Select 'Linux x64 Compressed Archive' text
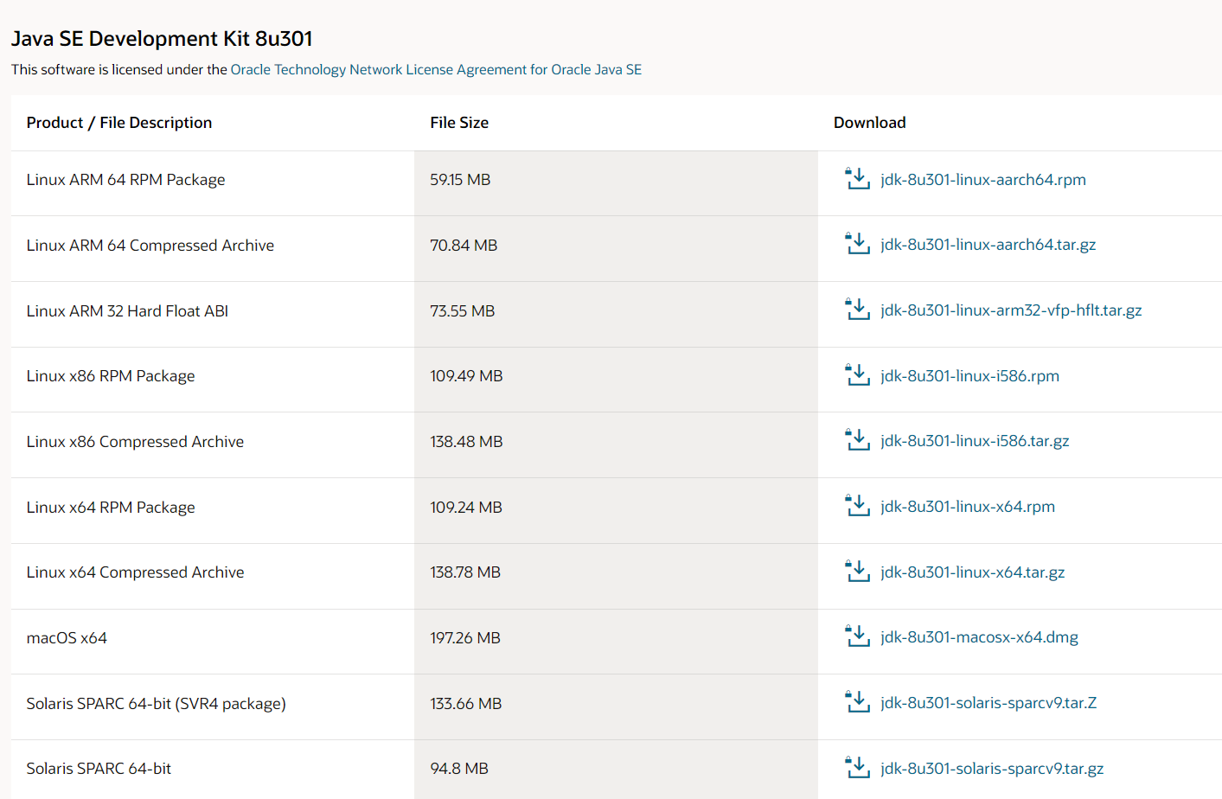This screenshot has height=799, width=1222. click(x=135, y=572)
